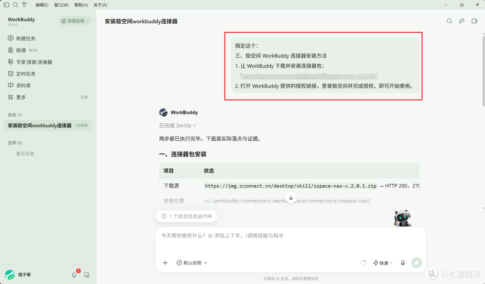Screen dimensions: 485x284
Task: Send message with green arrow button
Action: point(417,262)
